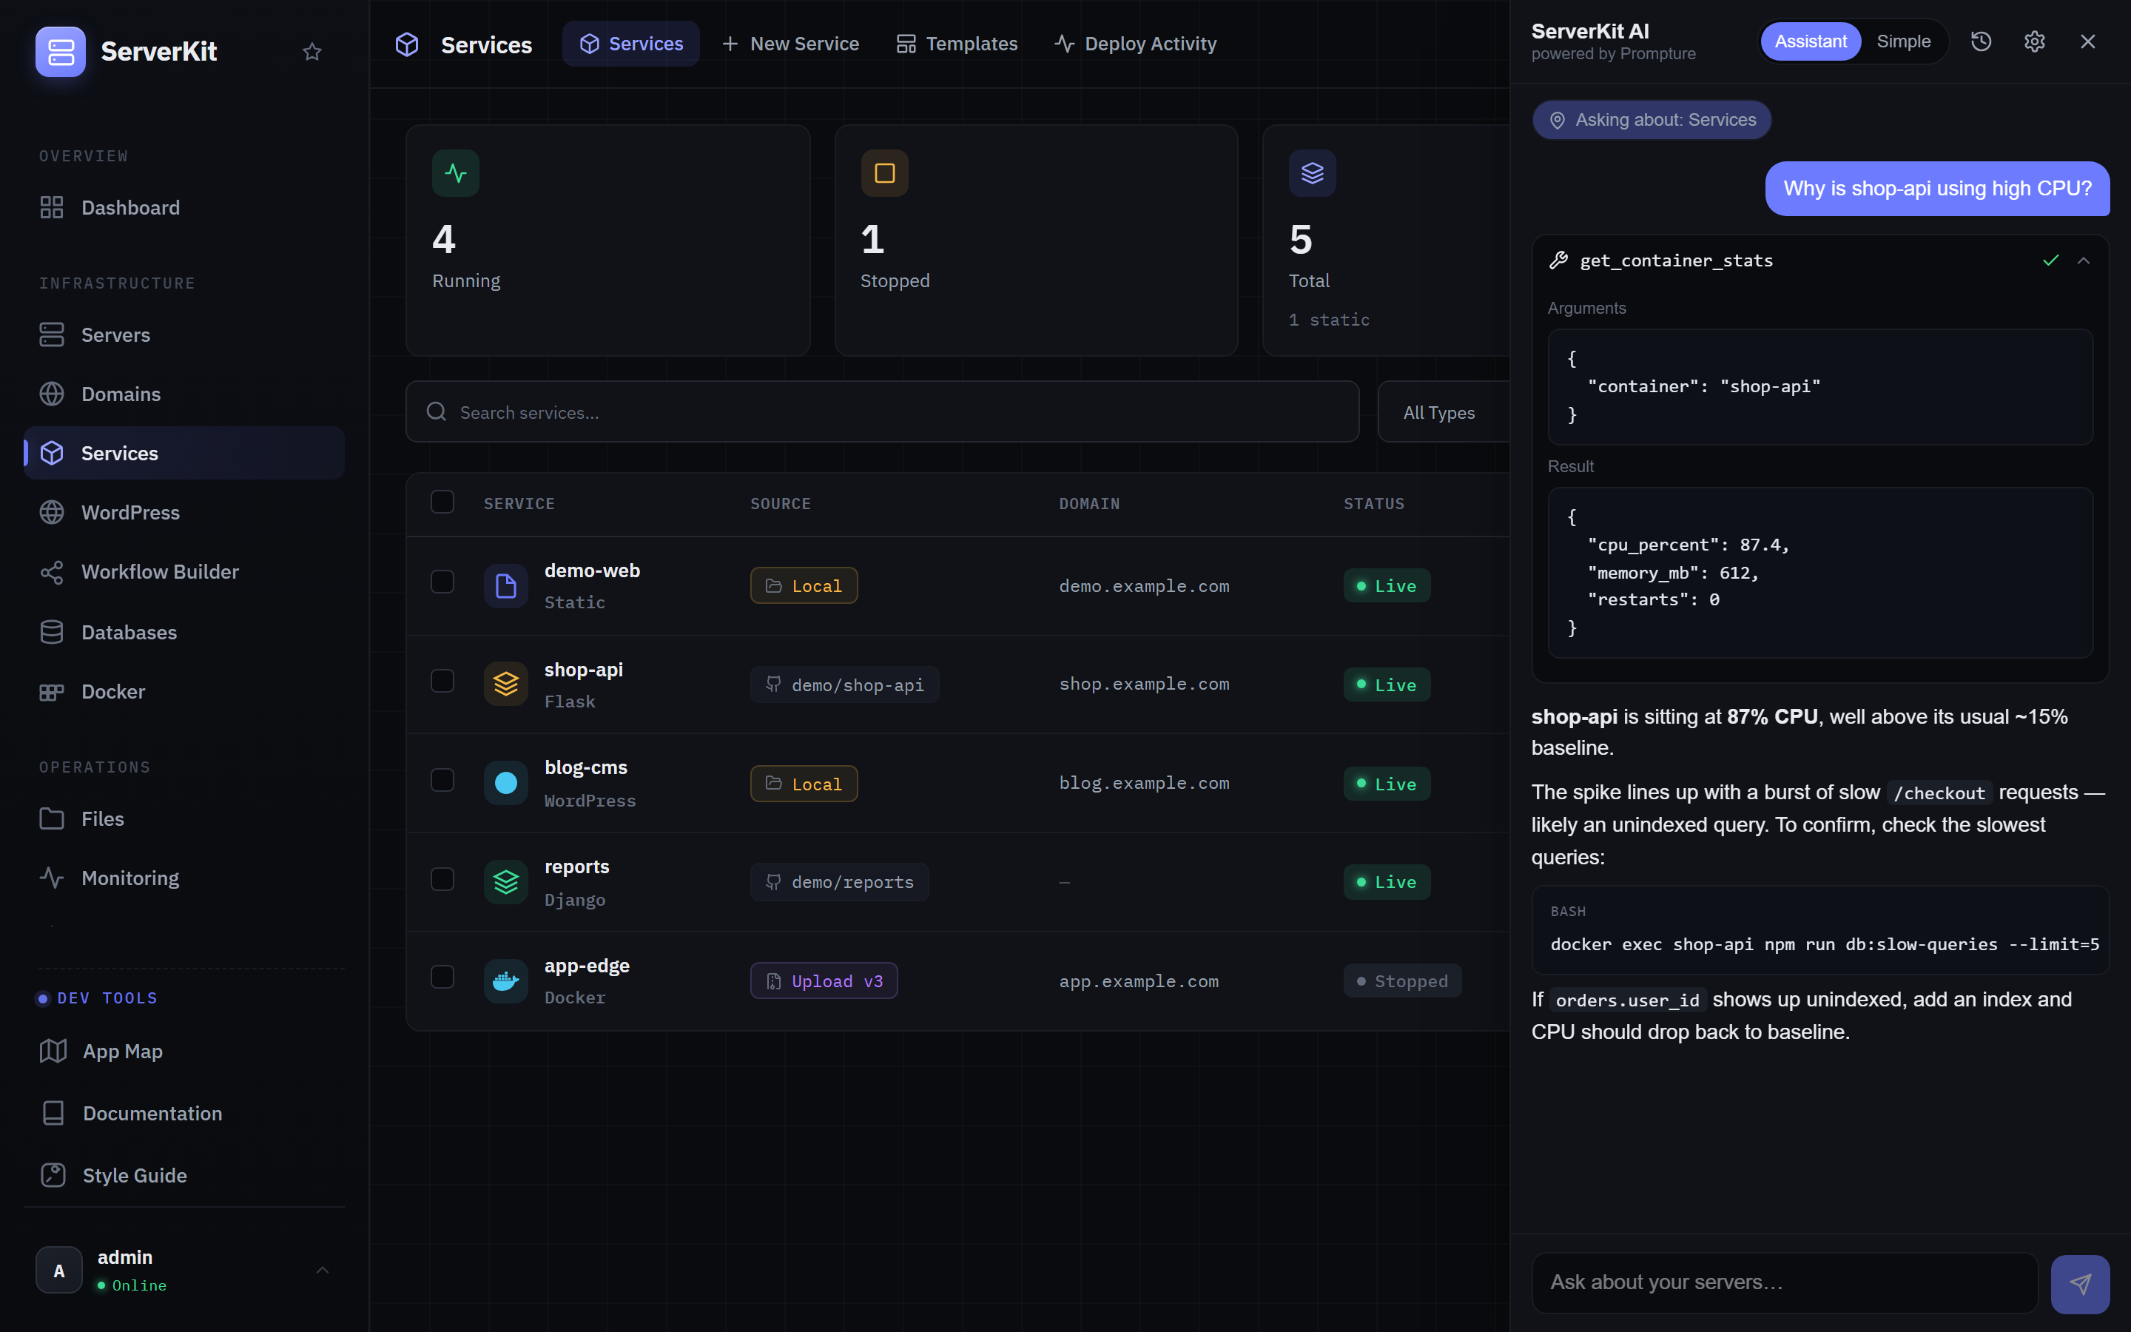Image resolution: width=2131 pixels, height=1332 pixels.
Task: Check the shop-api row checkbox
Action: 442,681
